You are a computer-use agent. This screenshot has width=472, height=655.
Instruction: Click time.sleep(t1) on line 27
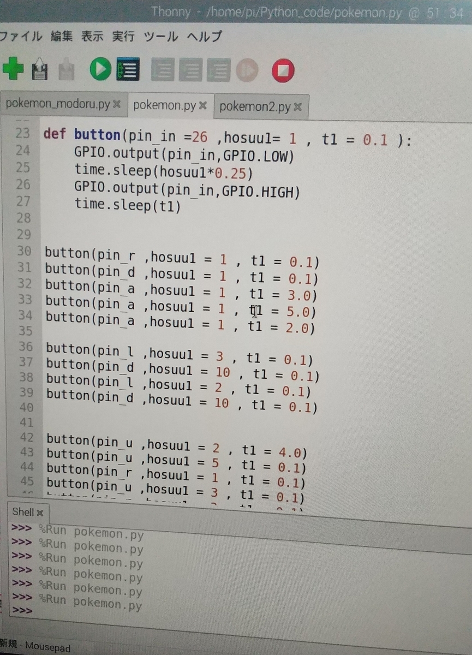tap(127, 206)
